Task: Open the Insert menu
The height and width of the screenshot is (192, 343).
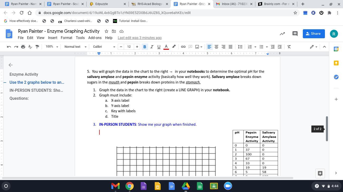Action: [52, 38]
